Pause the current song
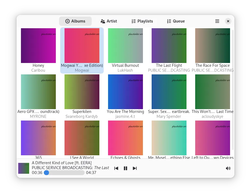The width and height of the screenshot is (251, 196). [125, 168]
